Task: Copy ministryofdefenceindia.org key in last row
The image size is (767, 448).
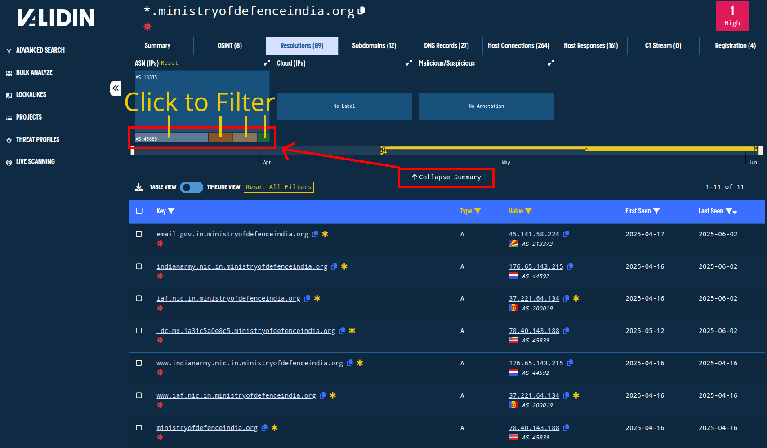Action: pos(264,428)
